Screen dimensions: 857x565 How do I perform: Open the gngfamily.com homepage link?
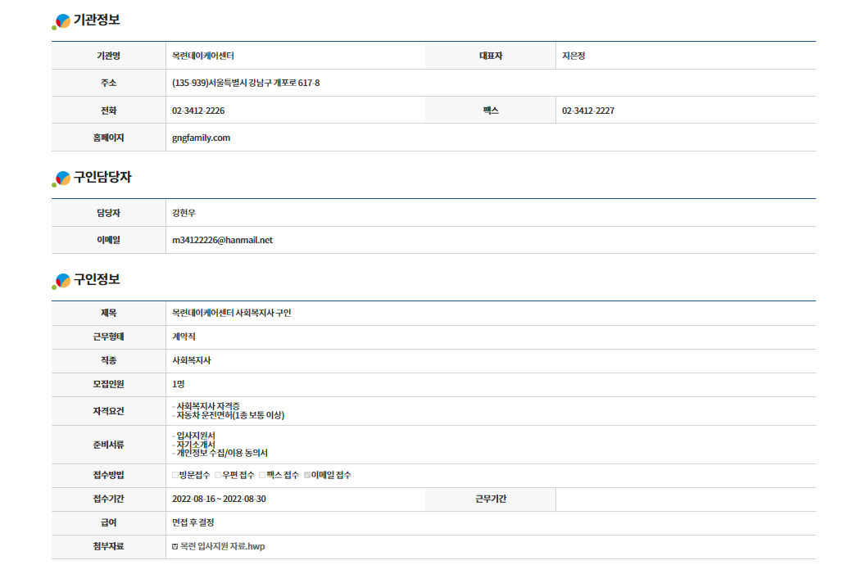pyautogui.click(x=201, y=138)
